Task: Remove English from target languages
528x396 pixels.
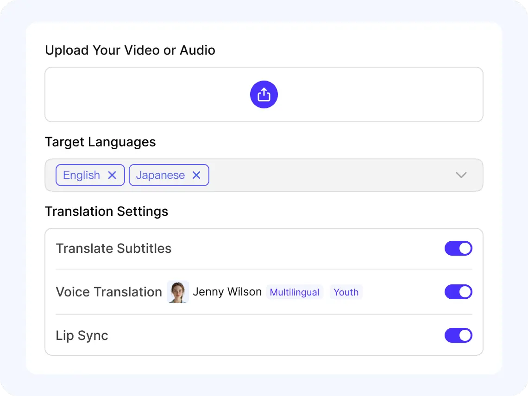Action: (x=112, y=175)
